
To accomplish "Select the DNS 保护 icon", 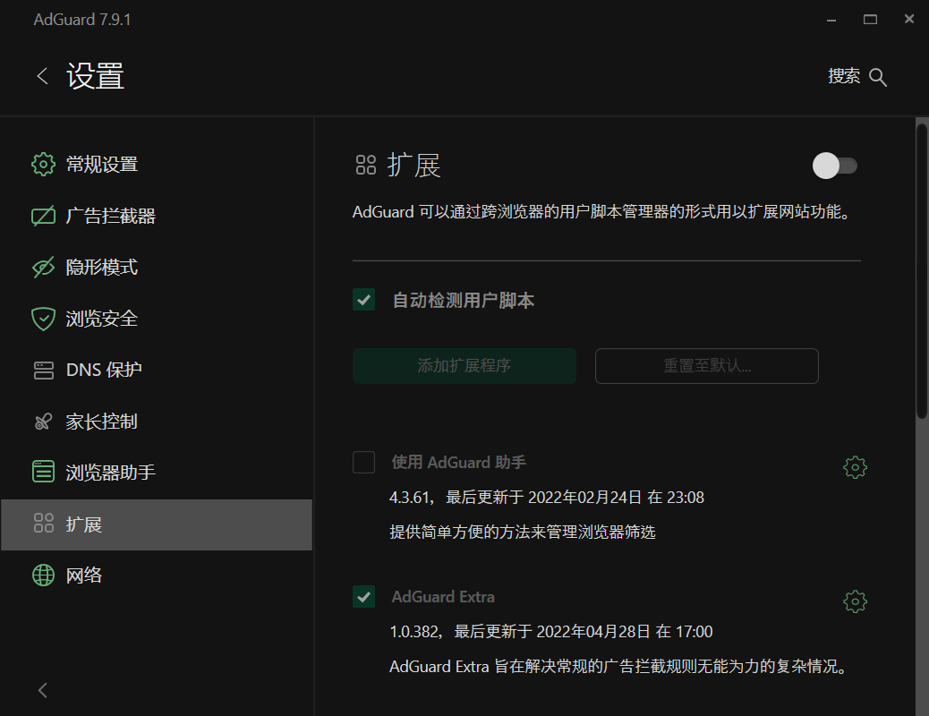I will point(43,370).
